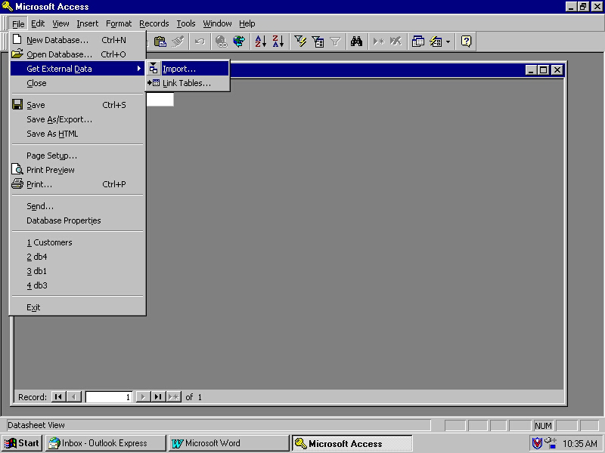Go to next record navigation button
Viewport: 605px width, 453px height.
point(143,397)
